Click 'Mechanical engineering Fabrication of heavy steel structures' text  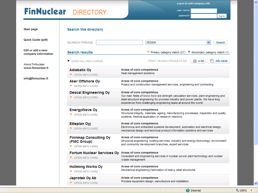(158, 170)
